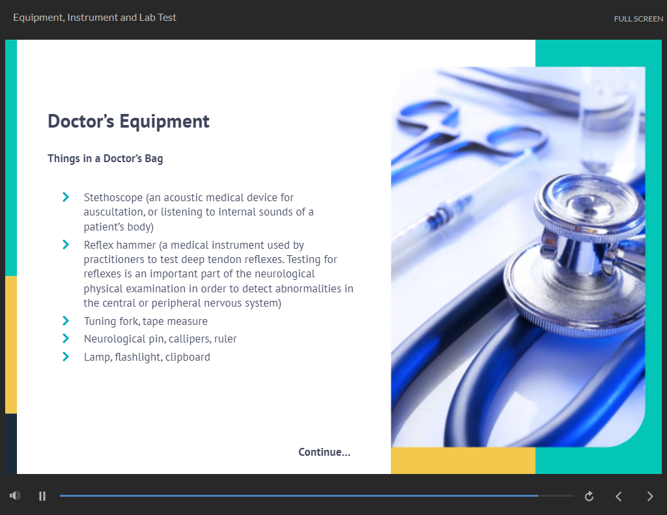The height and width of the screenshot is (515, 667).
Task: Click the Continue... link on the slide
Action: [324, 452]
